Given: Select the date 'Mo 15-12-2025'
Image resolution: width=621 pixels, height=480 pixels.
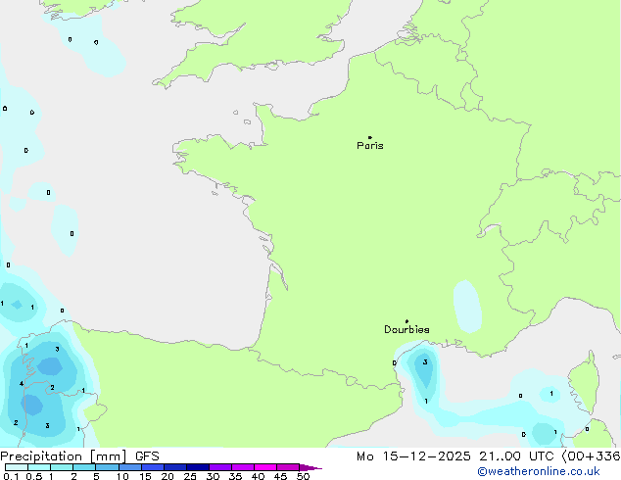Looking at the screenshot, I should pos(413,456).
